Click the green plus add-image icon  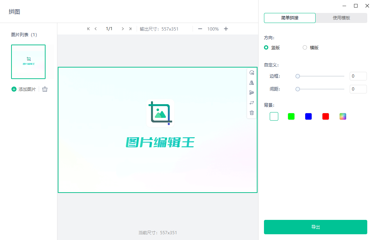[x=14, y=89]
